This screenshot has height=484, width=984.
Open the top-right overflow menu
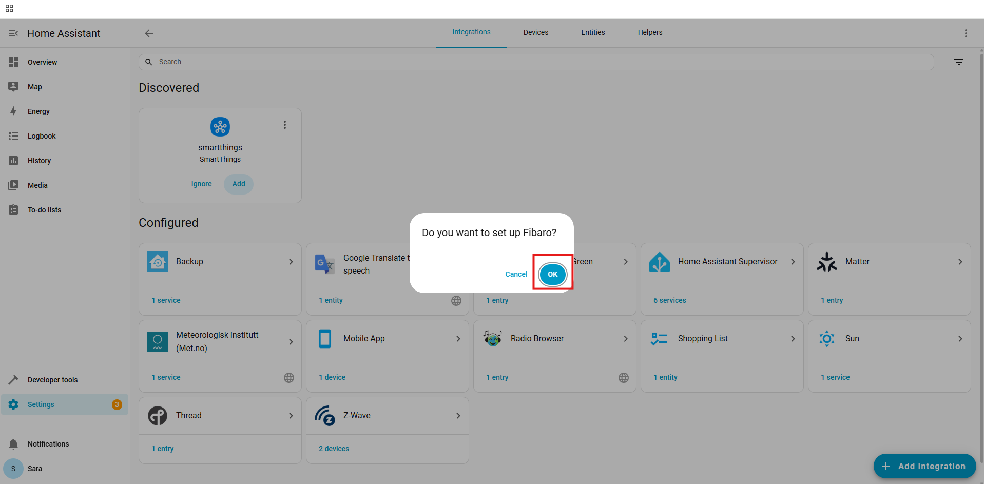[x=966, y=33]
